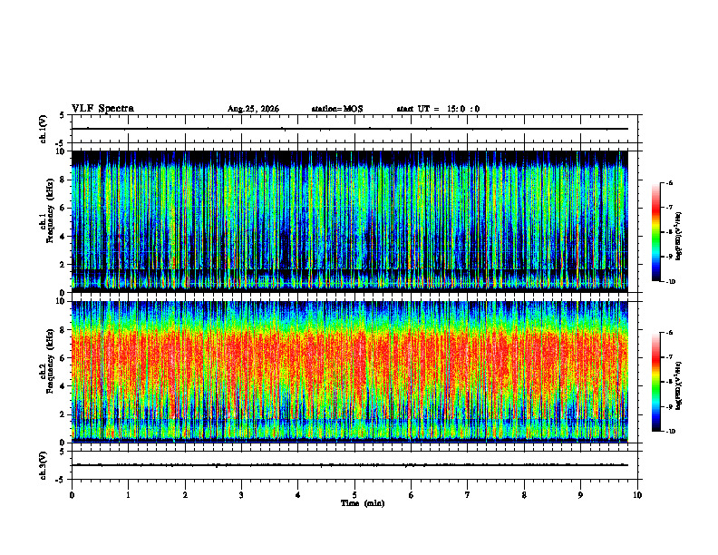Click the 2 minute tick on time axis
This screenshot has height=555, width=718.
pos(185,495)
